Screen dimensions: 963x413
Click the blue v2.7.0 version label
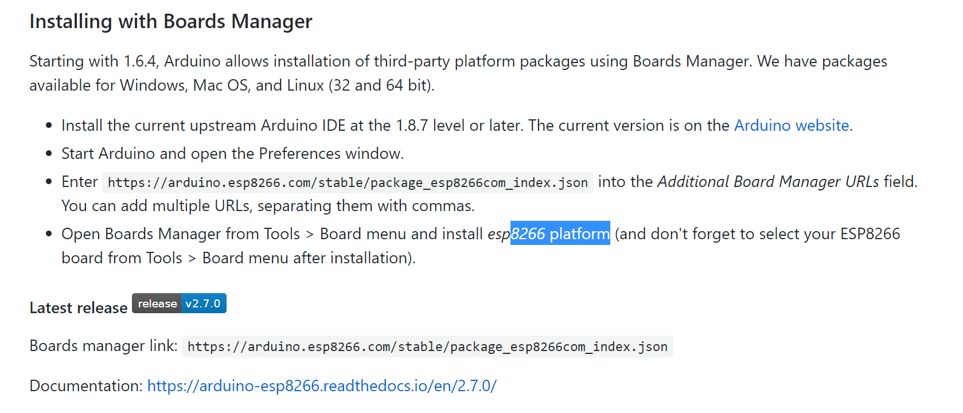pyautogui.click(x=203, y=303)
